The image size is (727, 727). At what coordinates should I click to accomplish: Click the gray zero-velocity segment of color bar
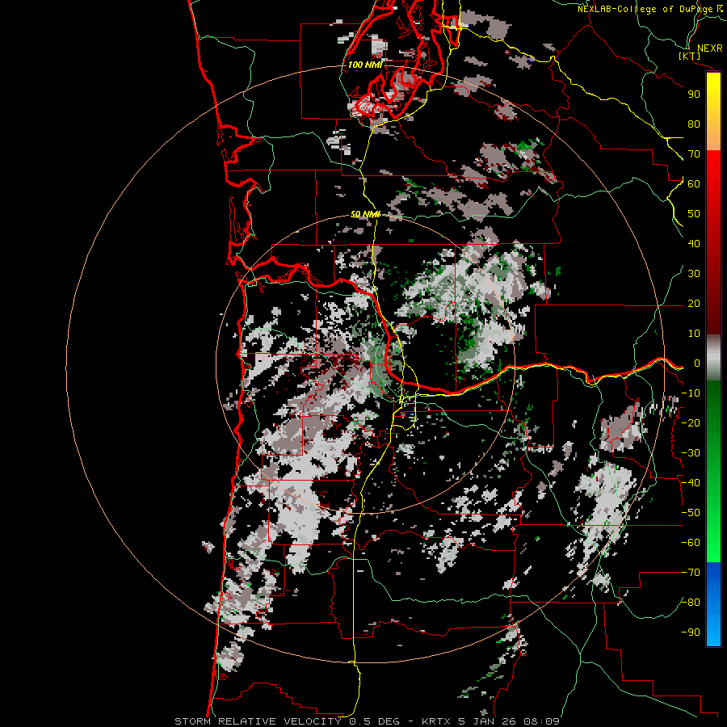[x=713, y=357]
